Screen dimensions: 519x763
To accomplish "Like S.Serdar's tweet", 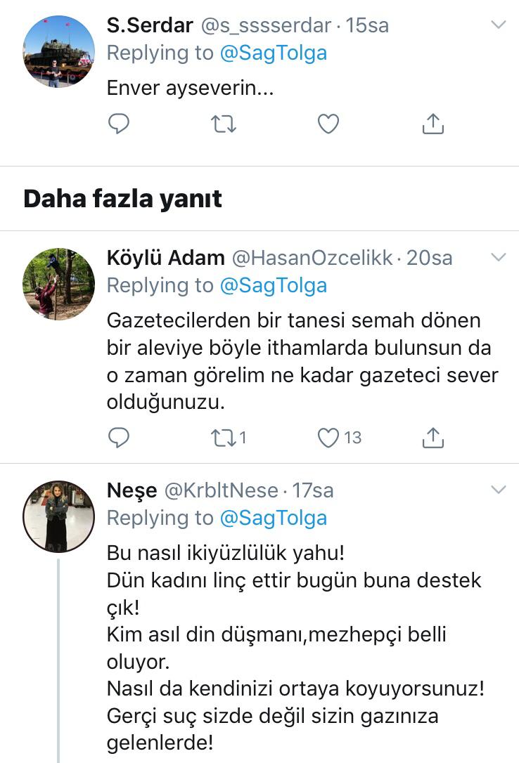I will [328, 124].
